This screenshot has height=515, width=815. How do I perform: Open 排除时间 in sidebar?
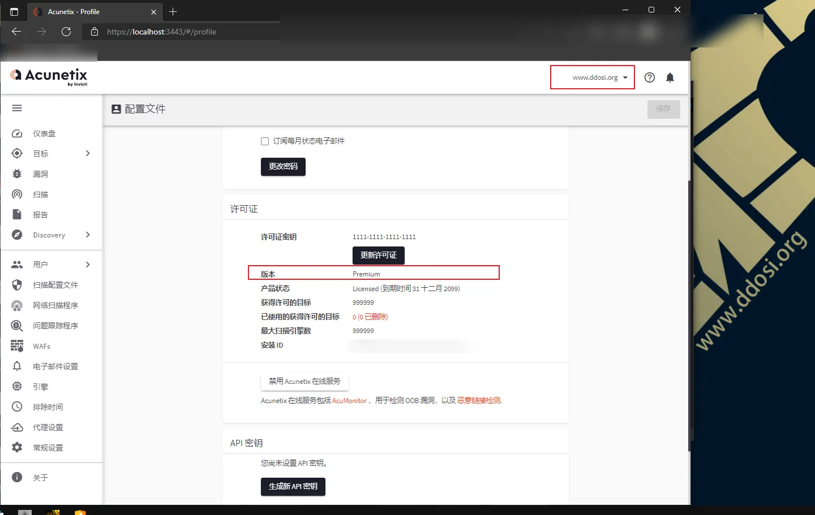click(48, 407)
